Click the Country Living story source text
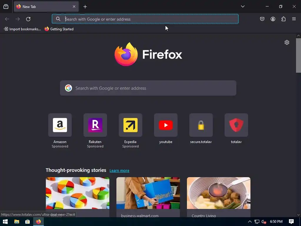Screen dimensions: 301x226 [x=204, y=215]
